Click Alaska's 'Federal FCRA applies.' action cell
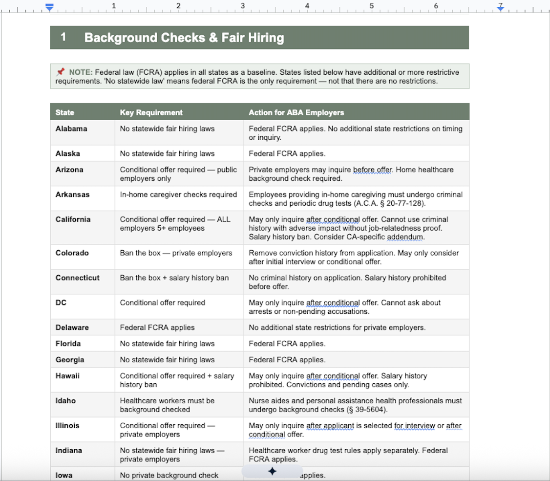The height and width of the screenshot is (481, 550). pos(357,153)
